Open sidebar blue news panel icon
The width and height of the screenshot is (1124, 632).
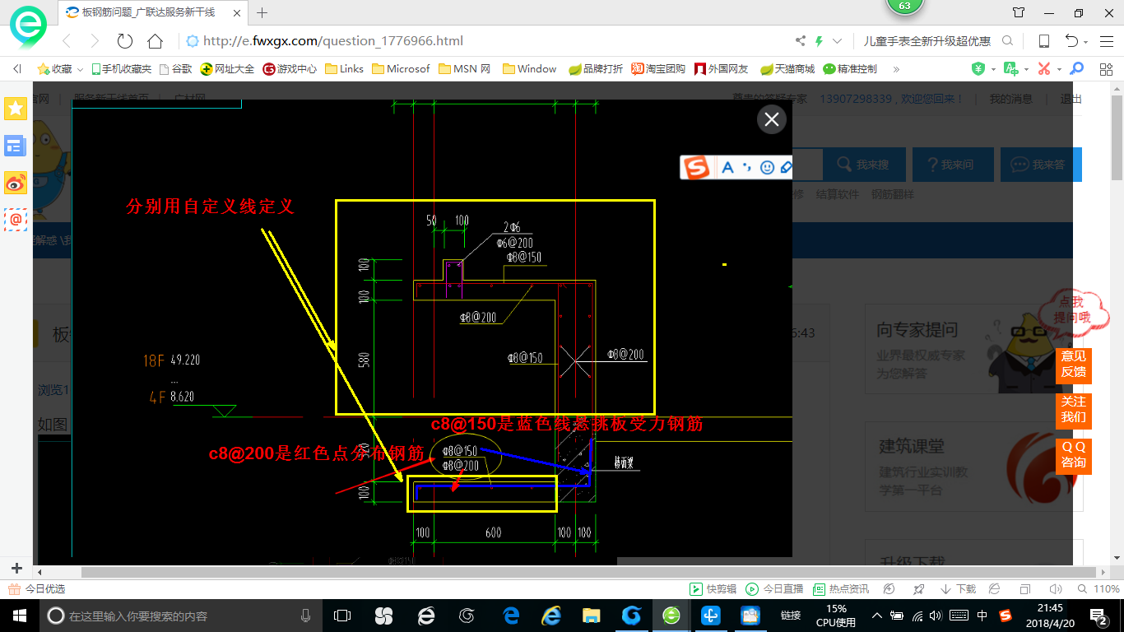click(16, 146)
